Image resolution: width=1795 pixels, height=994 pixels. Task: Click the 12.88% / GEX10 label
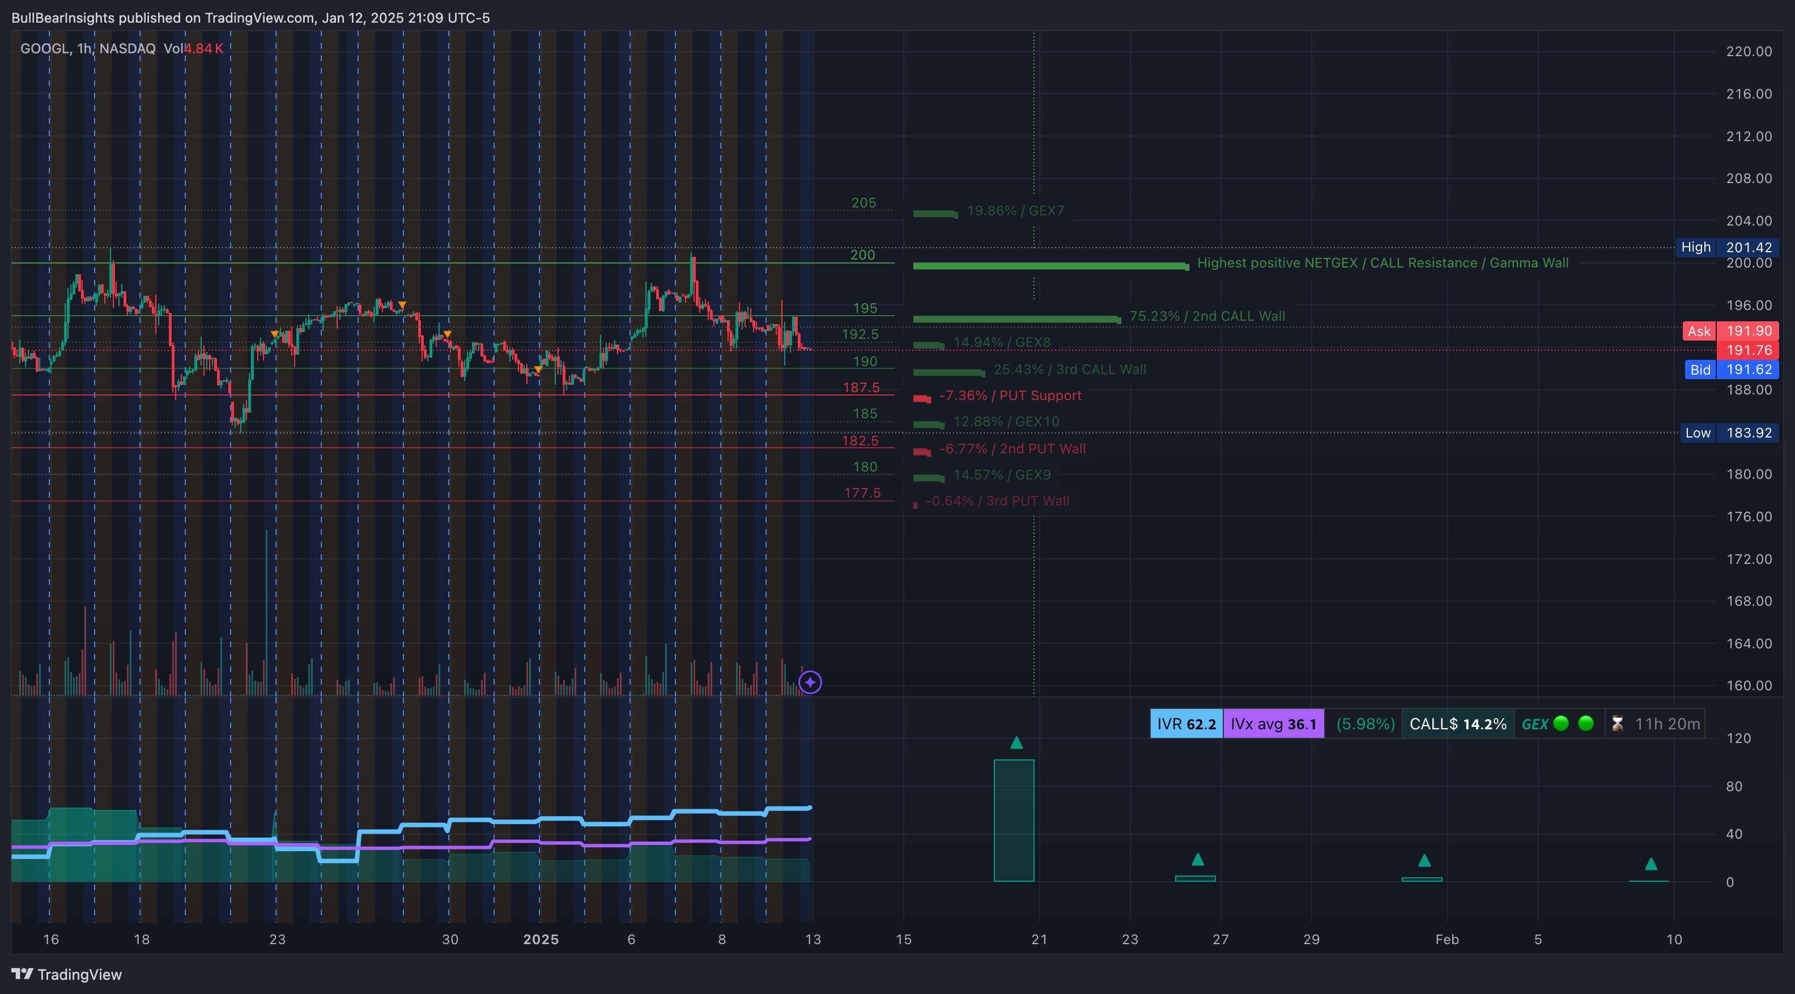tap(1006, 422)
